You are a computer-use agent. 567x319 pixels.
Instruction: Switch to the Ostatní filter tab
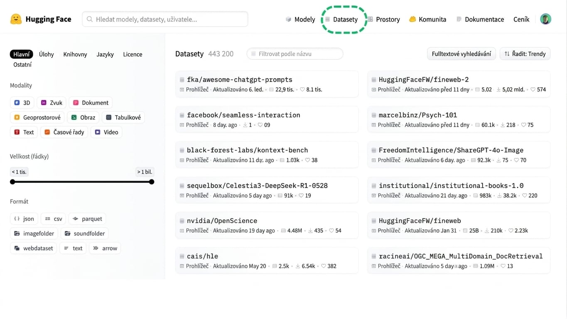pyautogui.click(x=22, y=65)
